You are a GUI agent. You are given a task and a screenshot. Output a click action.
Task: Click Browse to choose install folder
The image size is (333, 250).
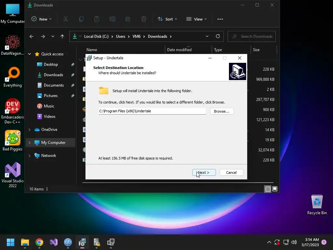tap(222, 111)
